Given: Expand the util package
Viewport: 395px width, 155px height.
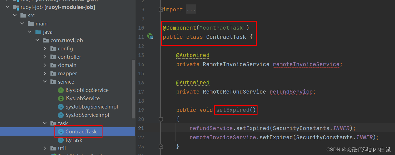Looking at the screenshot, I should [45, 148].
